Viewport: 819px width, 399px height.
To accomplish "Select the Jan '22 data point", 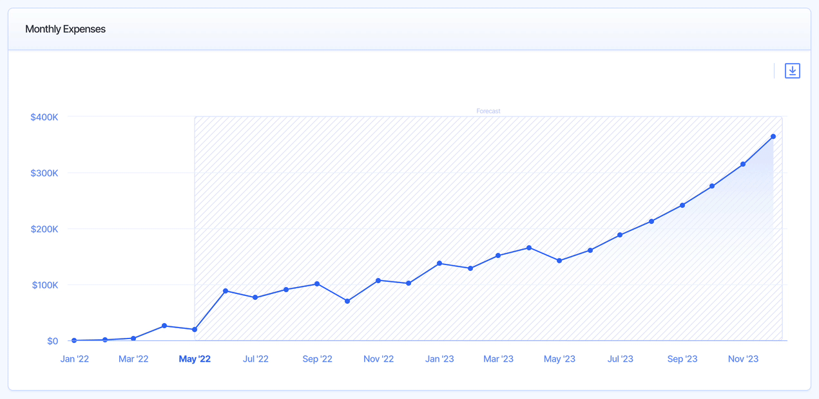I will 75,340.
